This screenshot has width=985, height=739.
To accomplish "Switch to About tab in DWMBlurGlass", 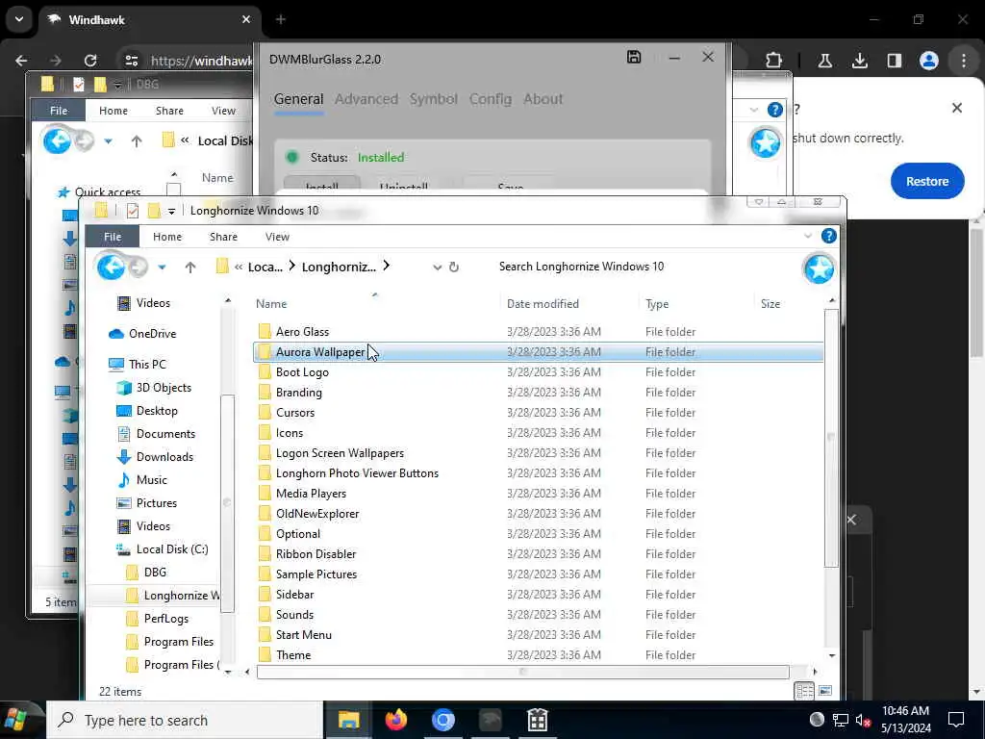I will point(543,99).
